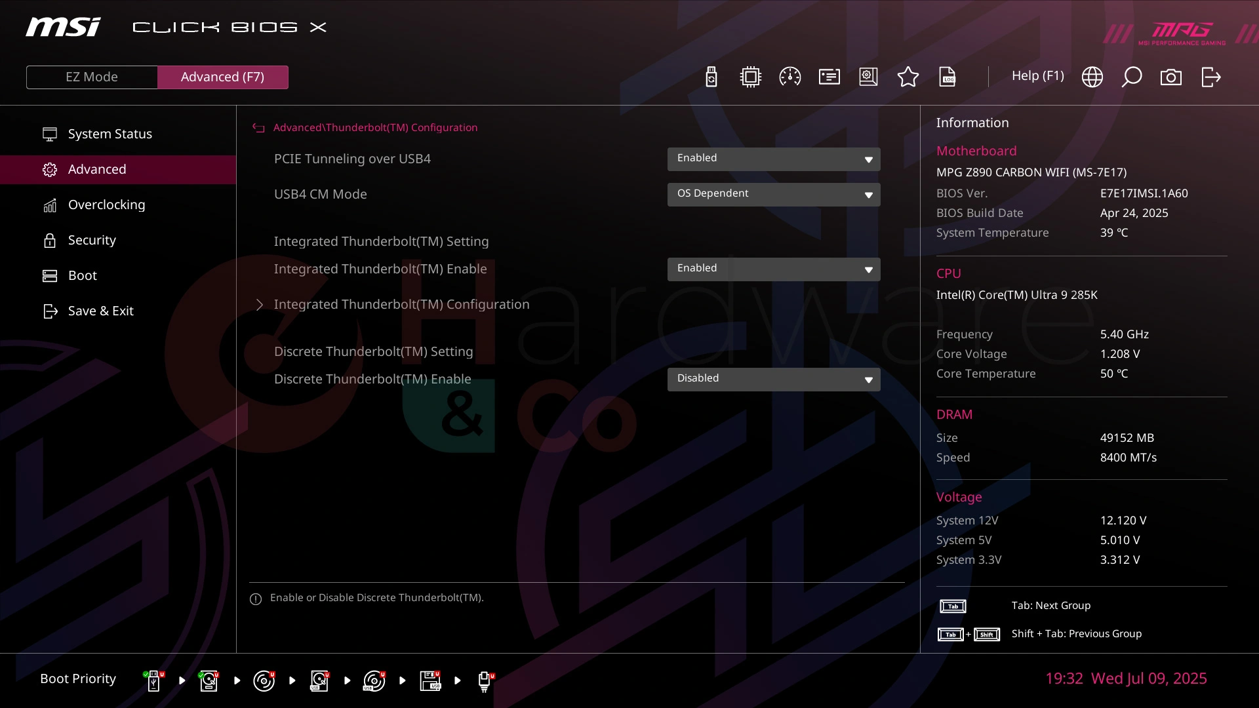Click the monitor icon beside System Status
This screenshot has width=1259, height=708.
[50, 134]
